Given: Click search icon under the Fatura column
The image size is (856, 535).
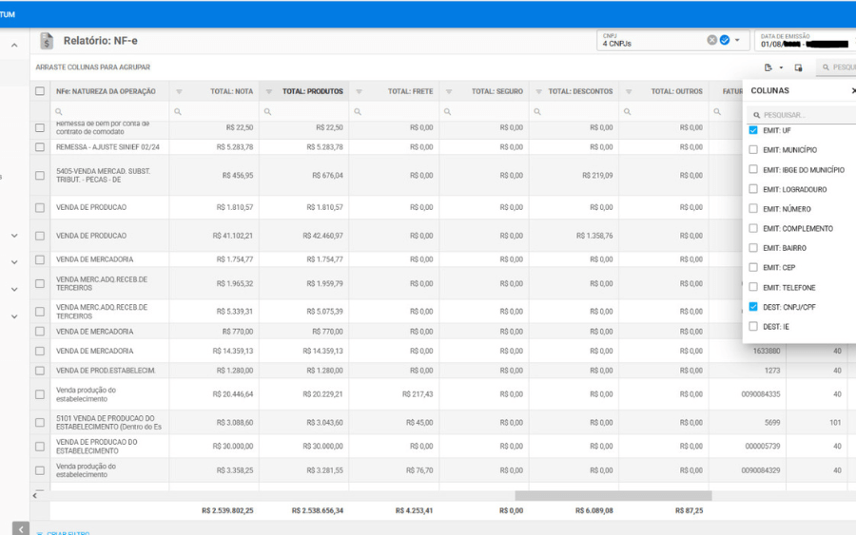Looking at the screenshot, I should (717, 112).
